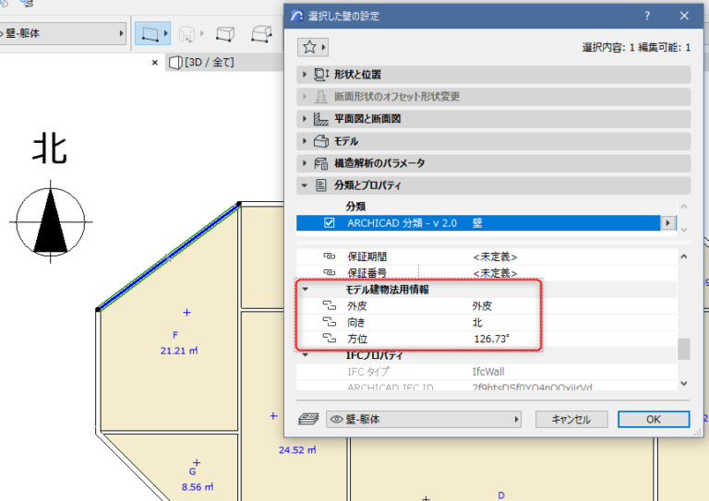Choose the rectangular wall method icon
The image size is (709, 501).
[224, 34]
